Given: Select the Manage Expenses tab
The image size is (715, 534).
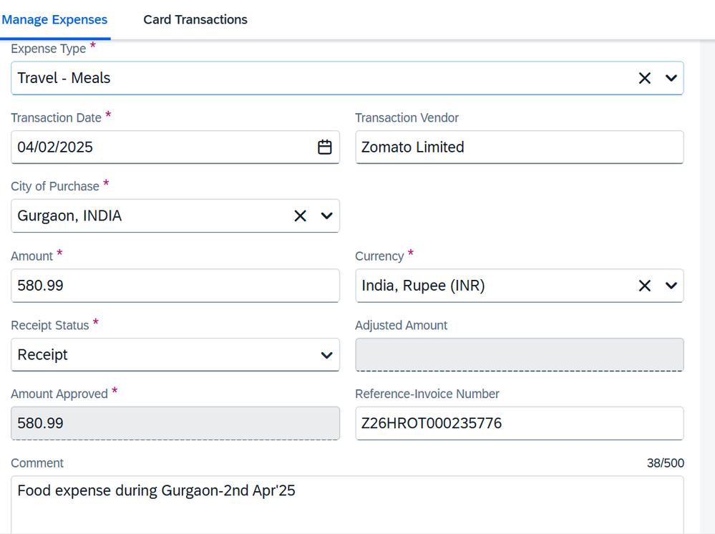Looking at the screenshot, I should (54, 19).
